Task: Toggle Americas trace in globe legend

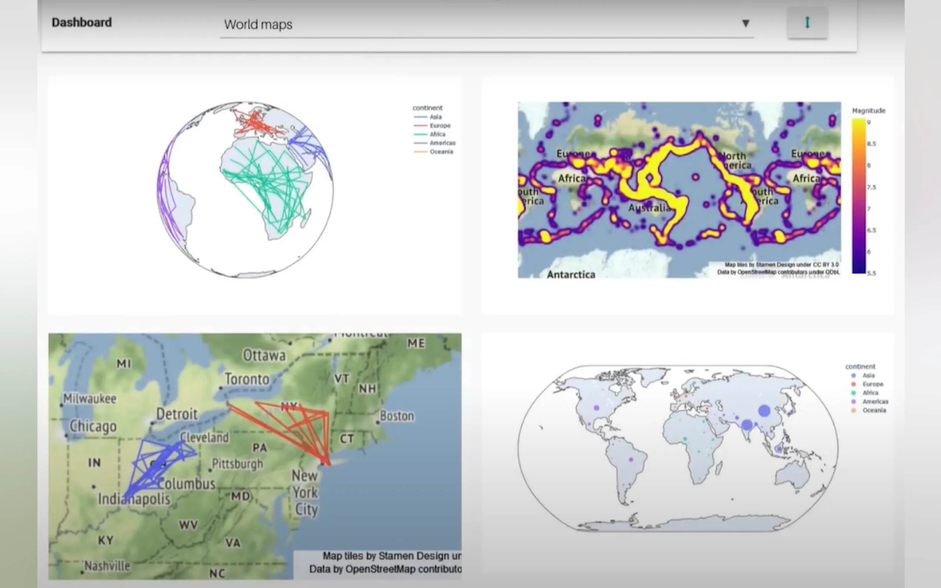Action: click(442, 143)
